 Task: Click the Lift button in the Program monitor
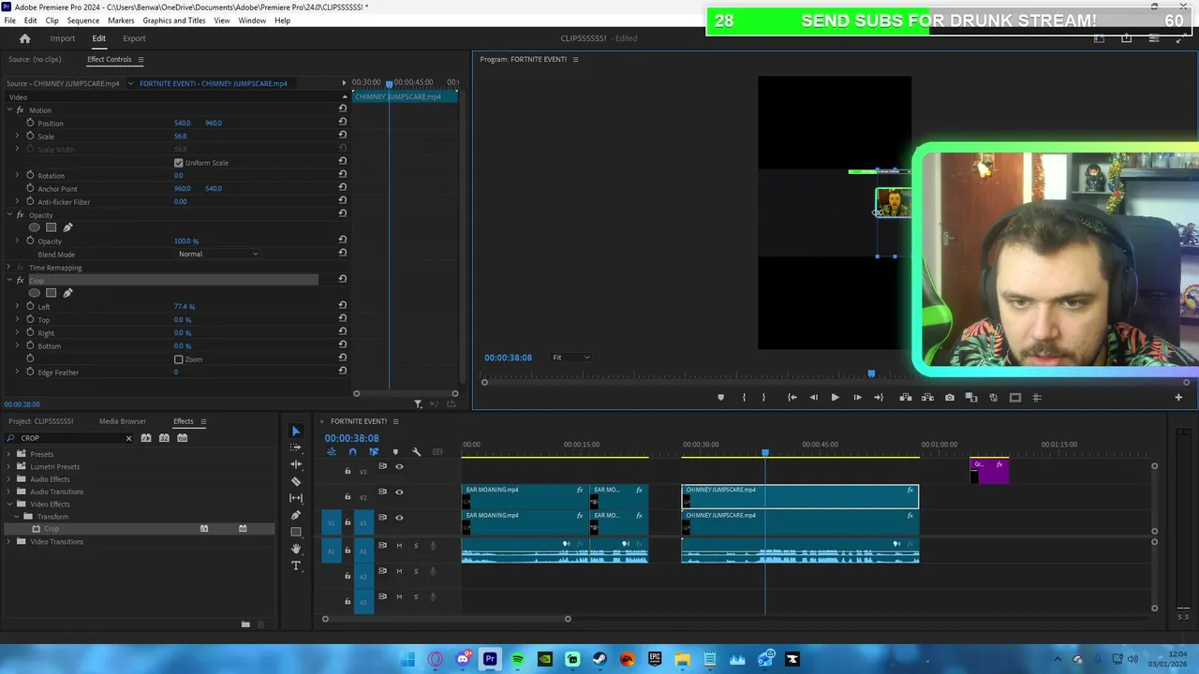click(906, 398)
